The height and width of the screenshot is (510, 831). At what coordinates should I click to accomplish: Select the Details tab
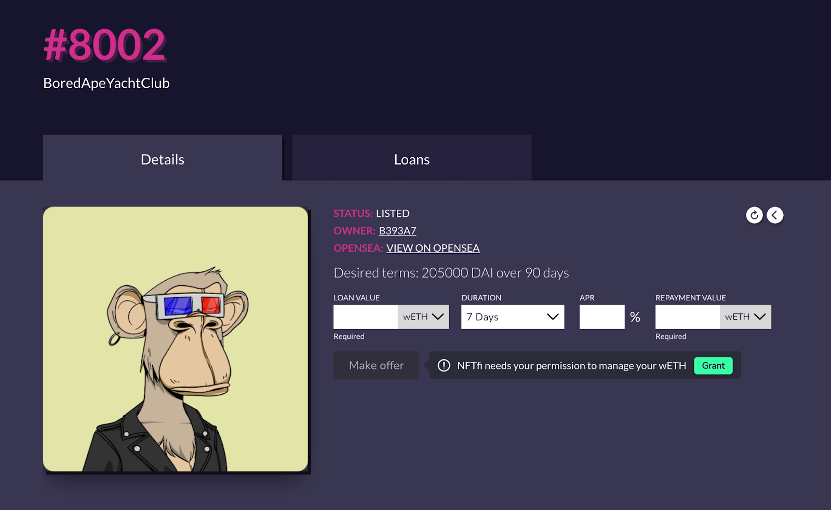[x=163, y=158]
